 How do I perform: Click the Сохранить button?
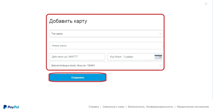click(78, 78)
